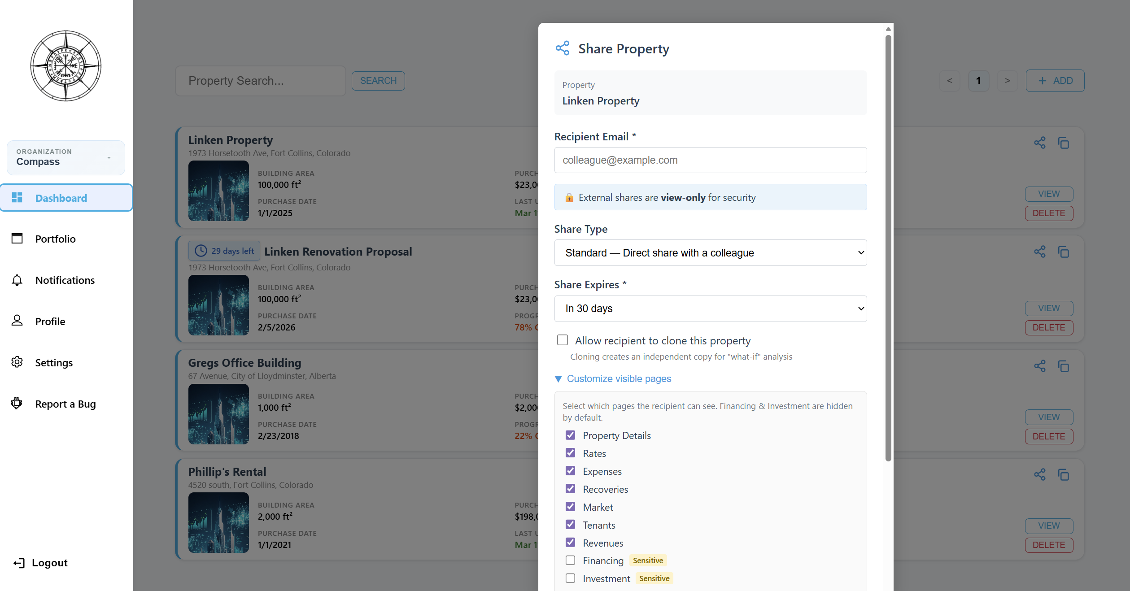Image resolution: width=1130 pixels, height=591 pixels.
Task: Click the recipient email input field
Action: 710,160
